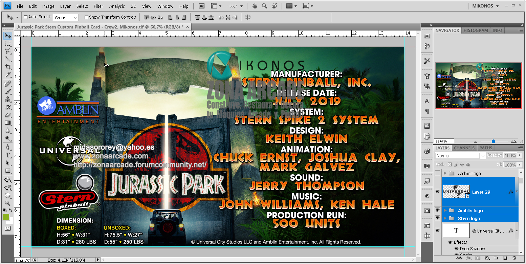Click the Delete layer trash icon
Screen dimensions: 526x264
click(514, 258)
